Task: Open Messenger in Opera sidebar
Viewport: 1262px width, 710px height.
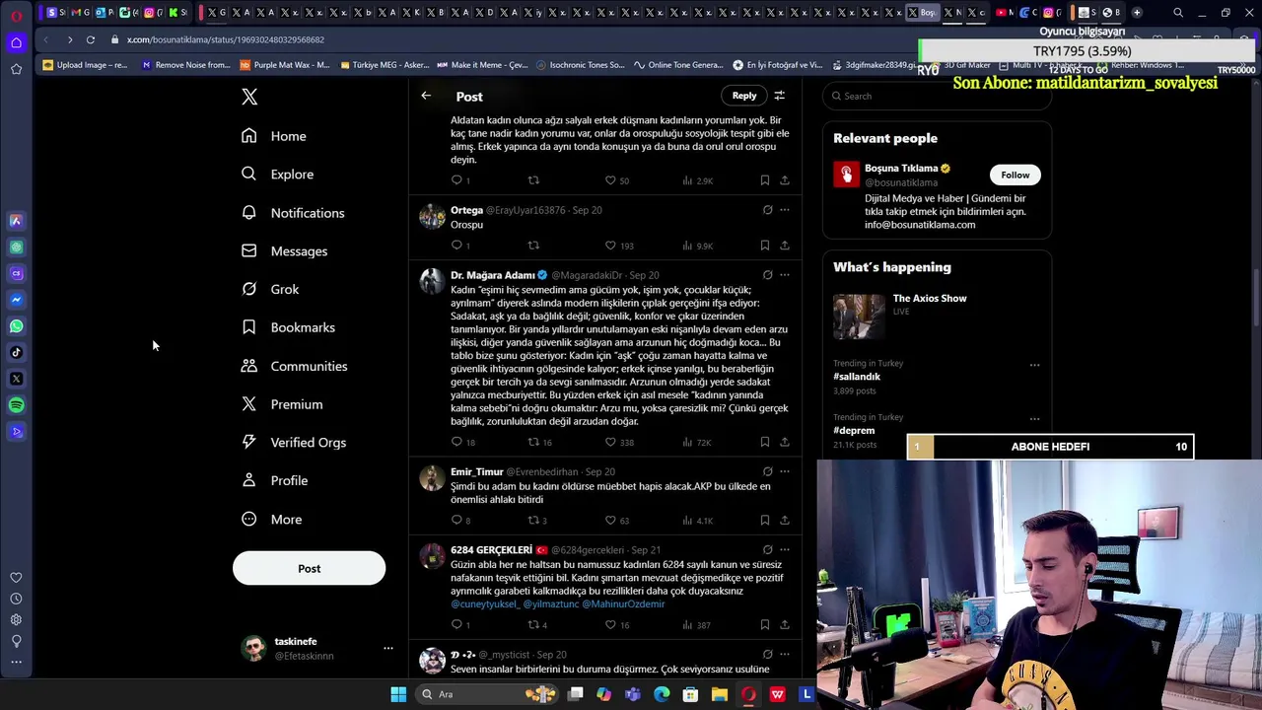Action: (x=16, y=300)
